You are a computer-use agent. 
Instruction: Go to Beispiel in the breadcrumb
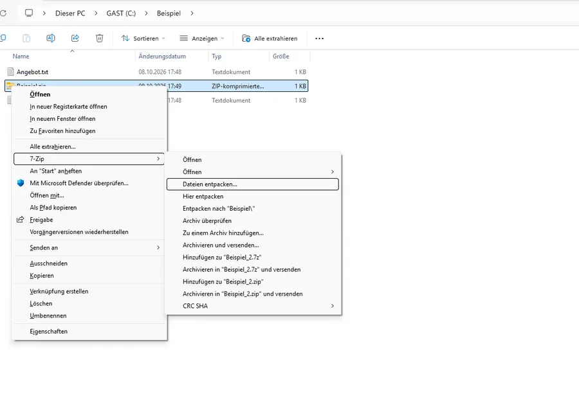pos(169,13)
